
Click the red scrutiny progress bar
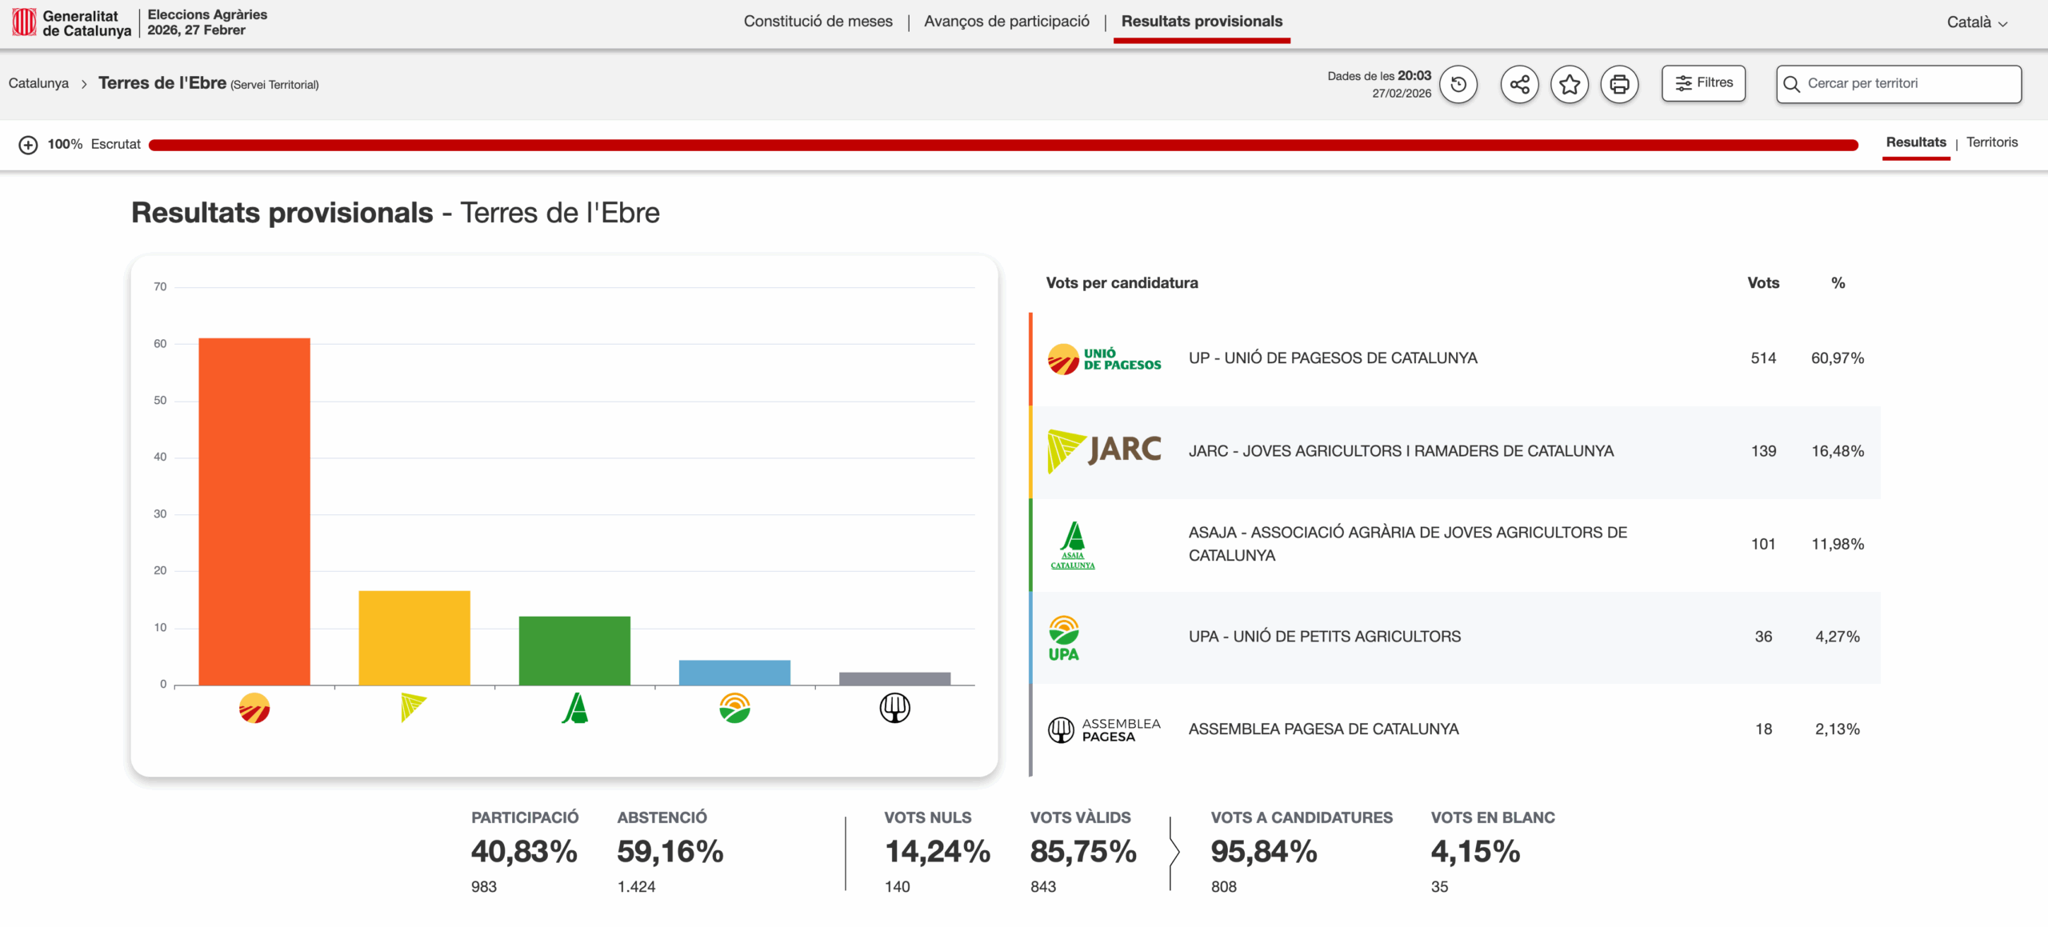point(1002,145)
